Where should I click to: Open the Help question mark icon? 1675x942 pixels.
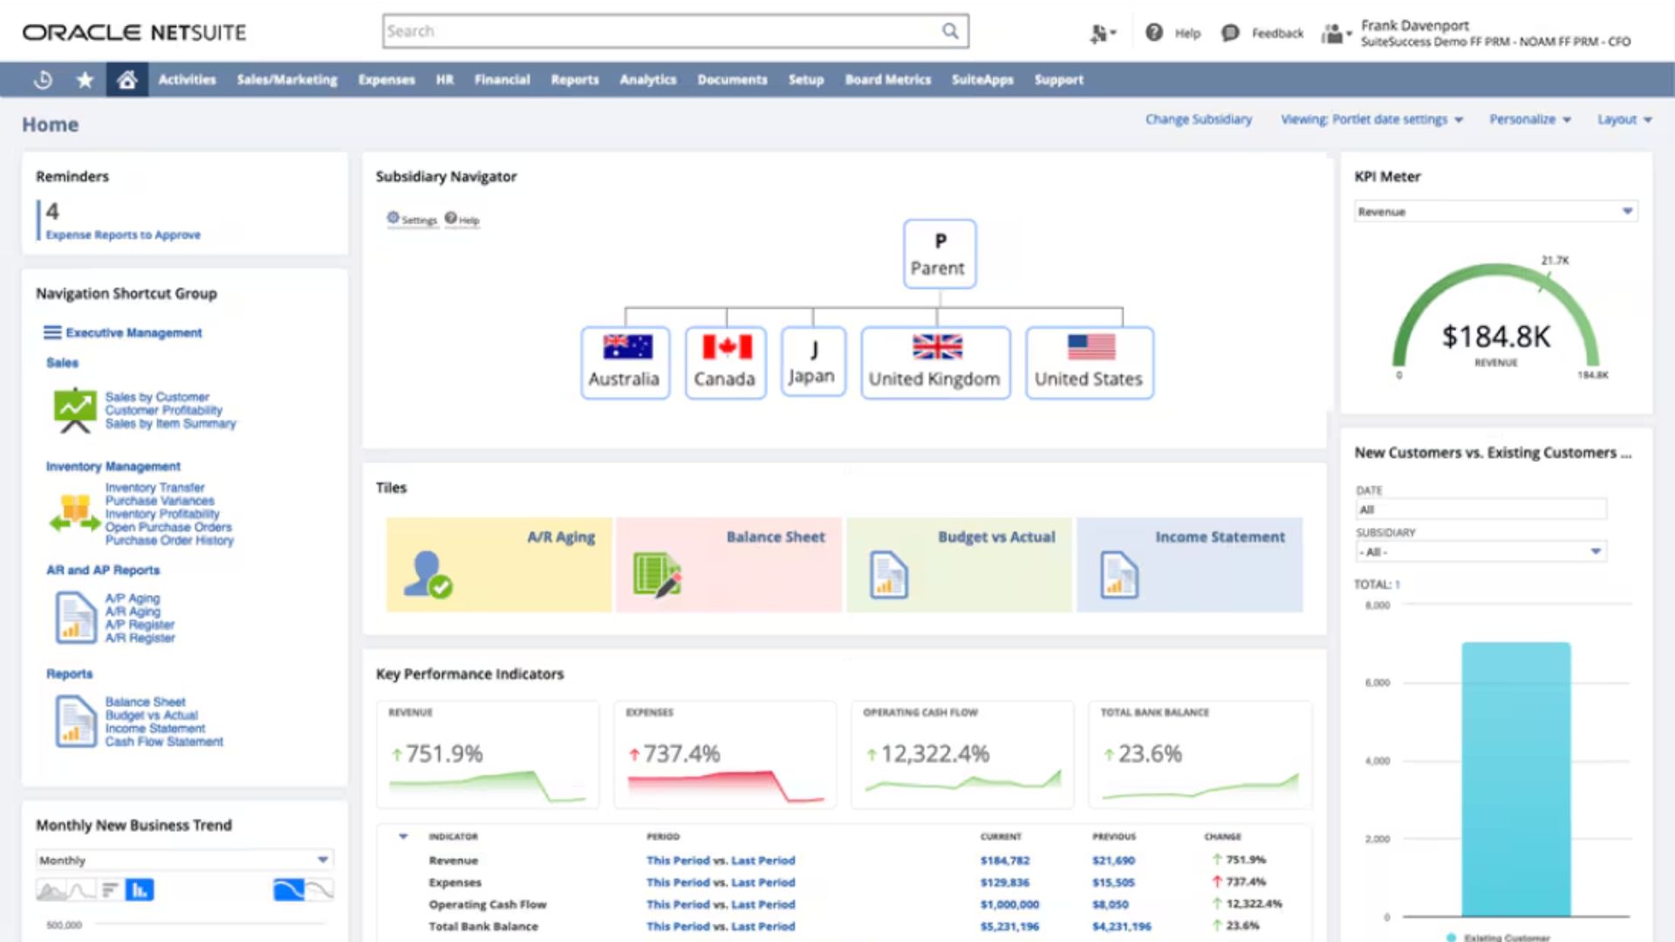[1154, 32]
